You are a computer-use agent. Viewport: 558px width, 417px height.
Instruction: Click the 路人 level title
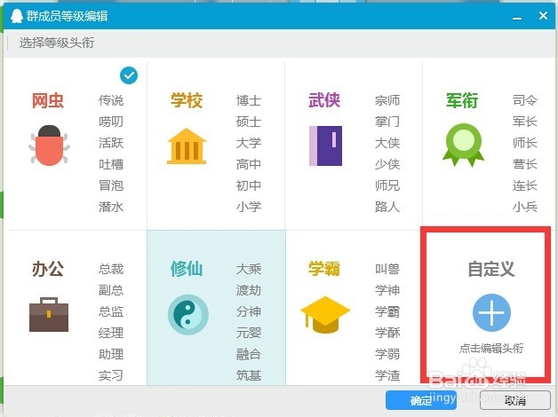pyautogui.click(x=387, y=207)
